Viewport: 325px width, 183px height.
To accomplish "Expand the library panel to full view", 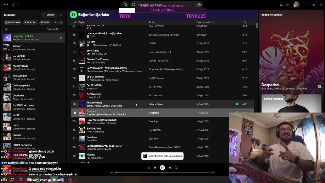I will click(61, 15).
